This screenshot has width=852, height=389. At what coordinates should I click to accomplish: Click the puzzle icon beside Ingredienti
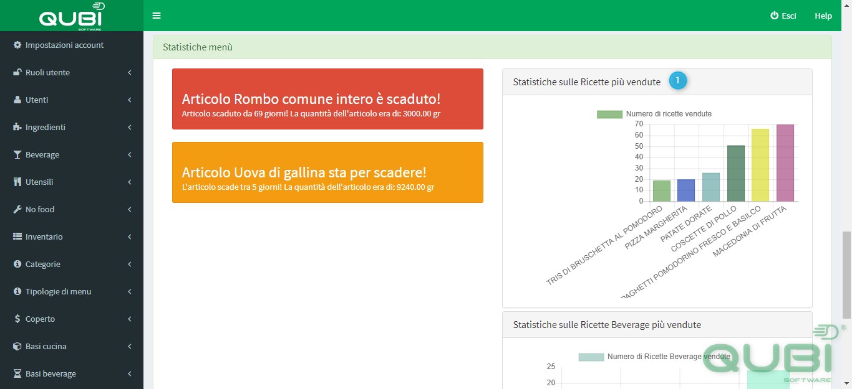click(17, 128)
